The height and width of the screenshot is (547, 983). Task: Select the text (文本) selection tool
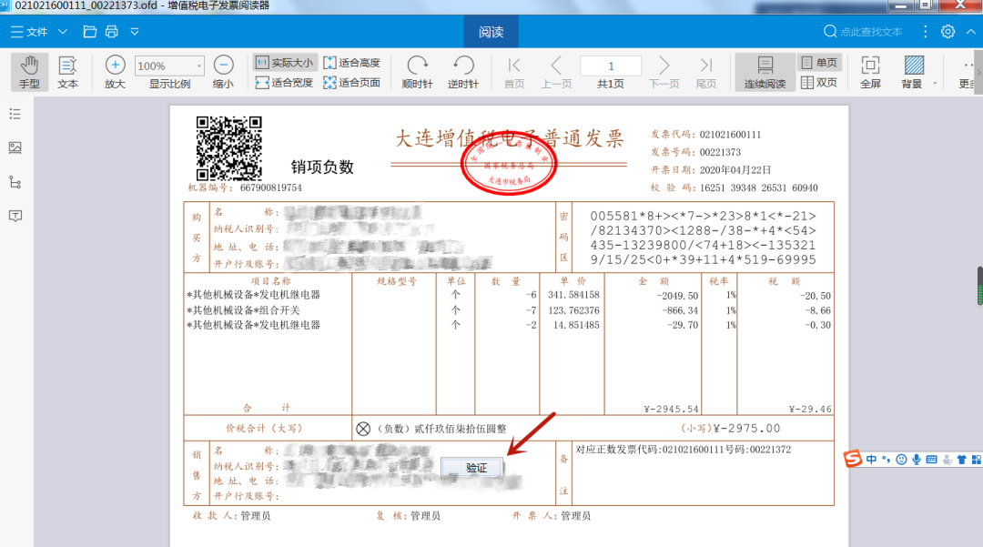click(67, 71)
